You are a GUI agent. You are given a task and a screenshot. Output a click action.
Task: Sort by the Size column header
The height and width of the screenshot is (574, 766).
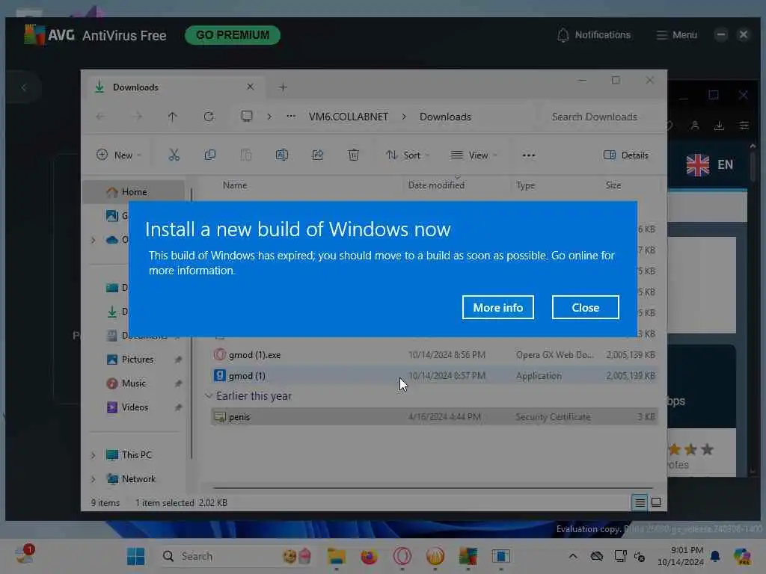coord(613,185)
